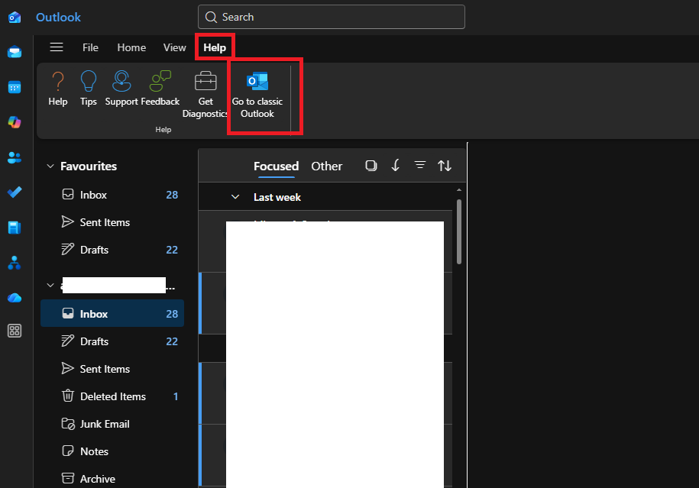
Task: Open Junk Email folder
Action: point(112,424)
